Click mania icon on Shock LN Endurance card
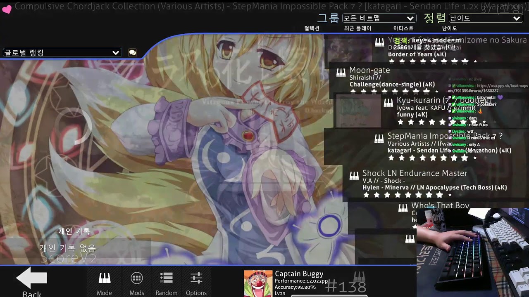 pos(354,176)
